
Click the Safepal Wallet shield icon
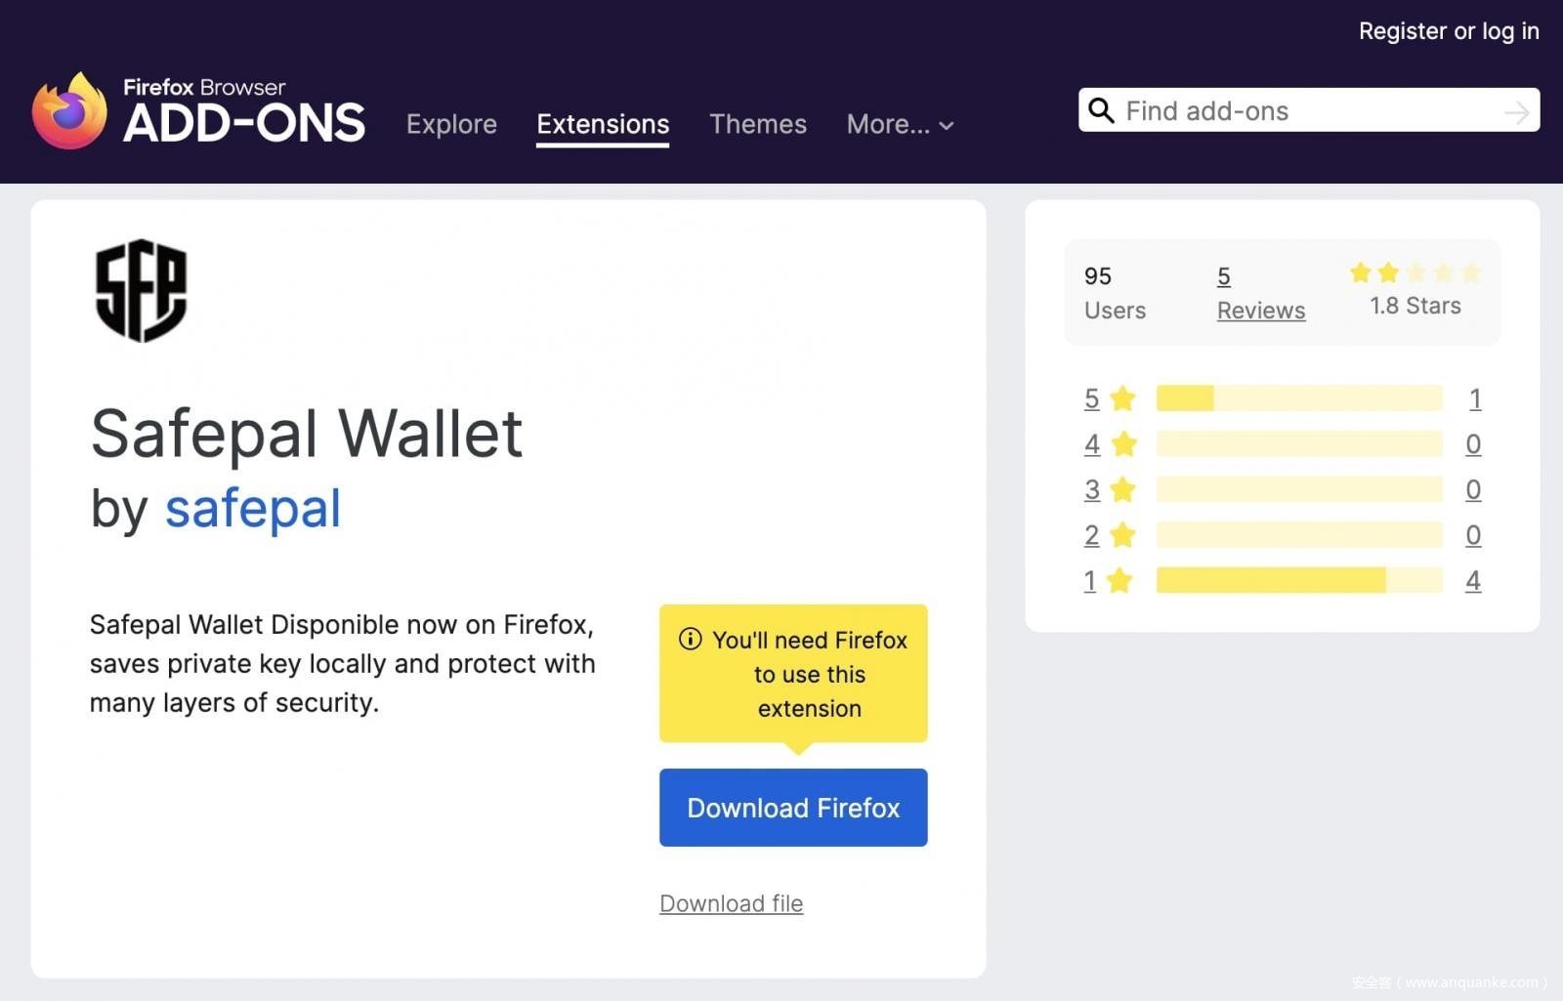click(x=141, y=290)
